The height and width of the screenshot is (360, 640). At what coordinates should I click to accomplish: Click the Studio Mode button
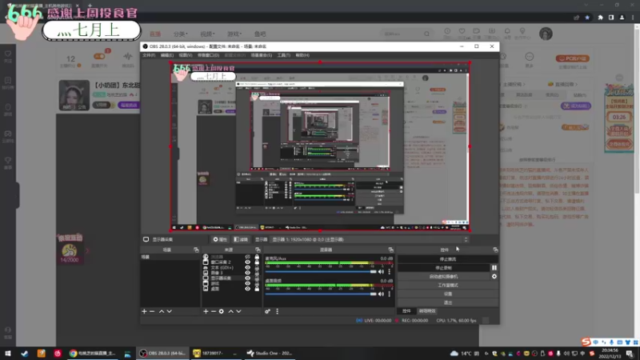[x=448, y=286]
